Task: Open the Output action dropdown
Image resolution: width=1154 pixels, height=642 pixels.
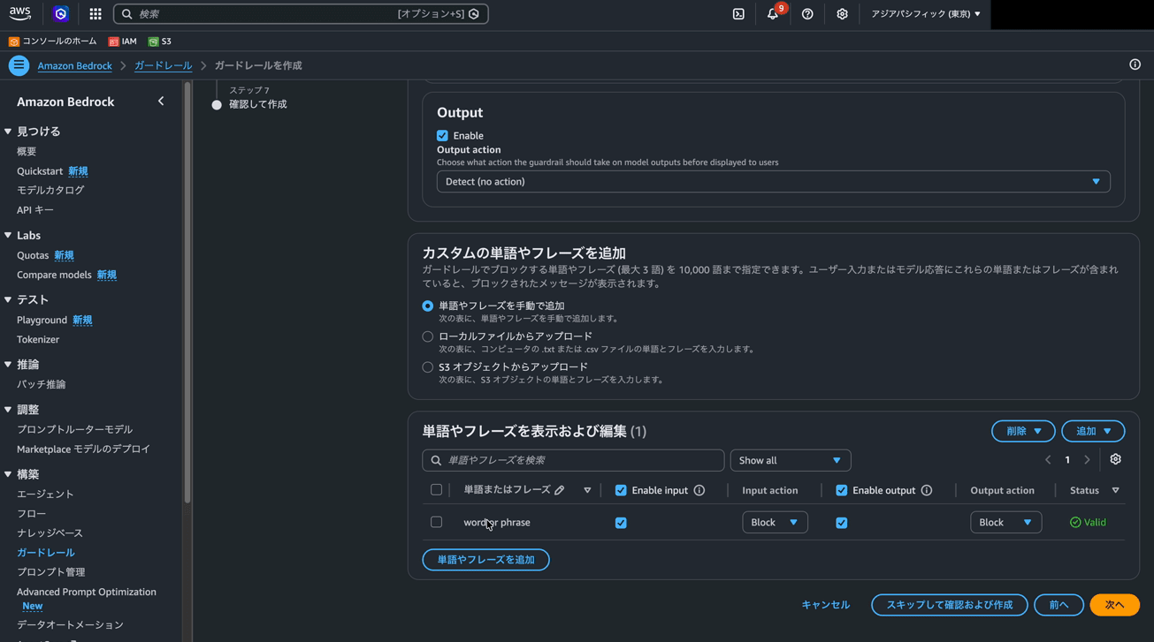Action: [x=774, y=182]
